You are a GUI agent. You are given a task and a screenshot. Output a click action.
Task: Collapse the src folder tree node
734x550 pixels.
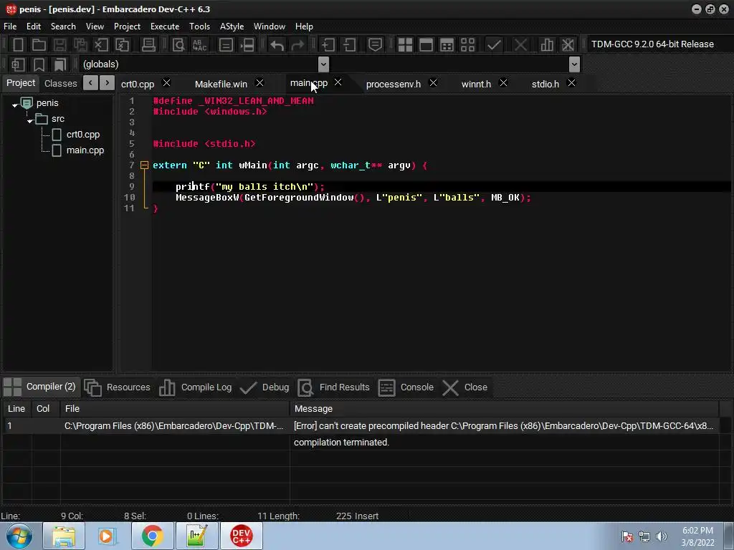30,120
